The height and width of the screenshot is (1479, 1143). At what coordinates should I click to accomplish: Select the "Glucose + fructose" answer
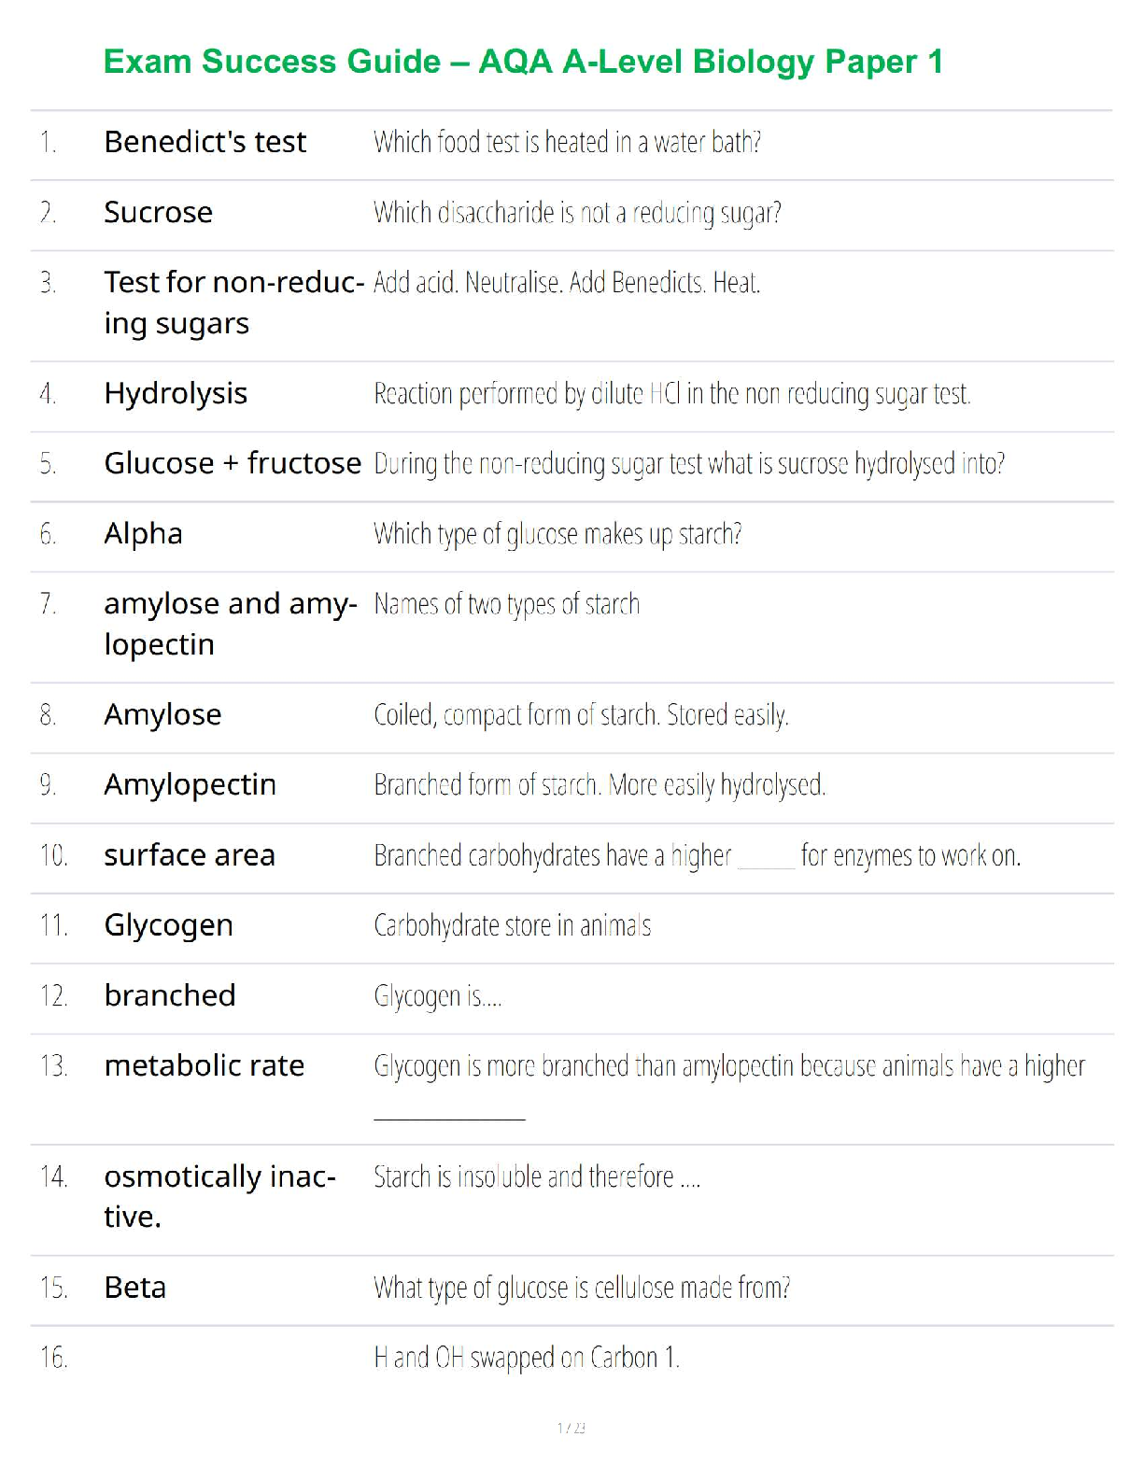click(x=233, y=463)
